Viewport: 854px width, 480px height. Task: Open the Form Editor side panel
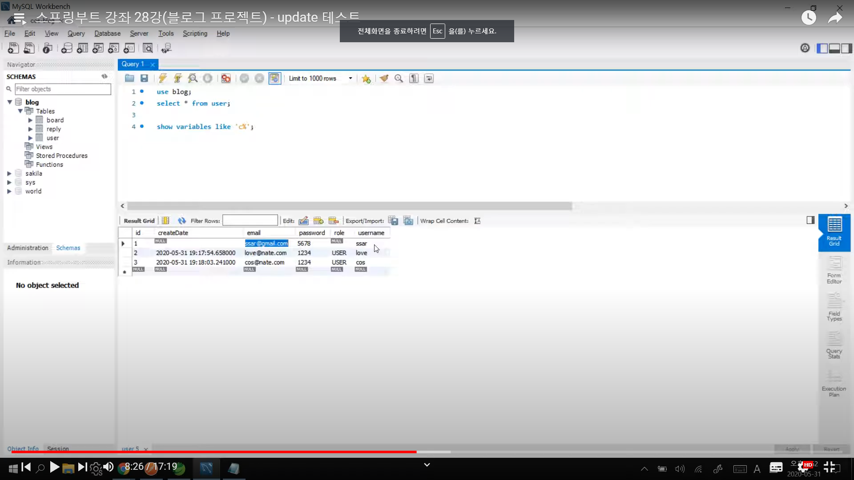tap(834, 271)
